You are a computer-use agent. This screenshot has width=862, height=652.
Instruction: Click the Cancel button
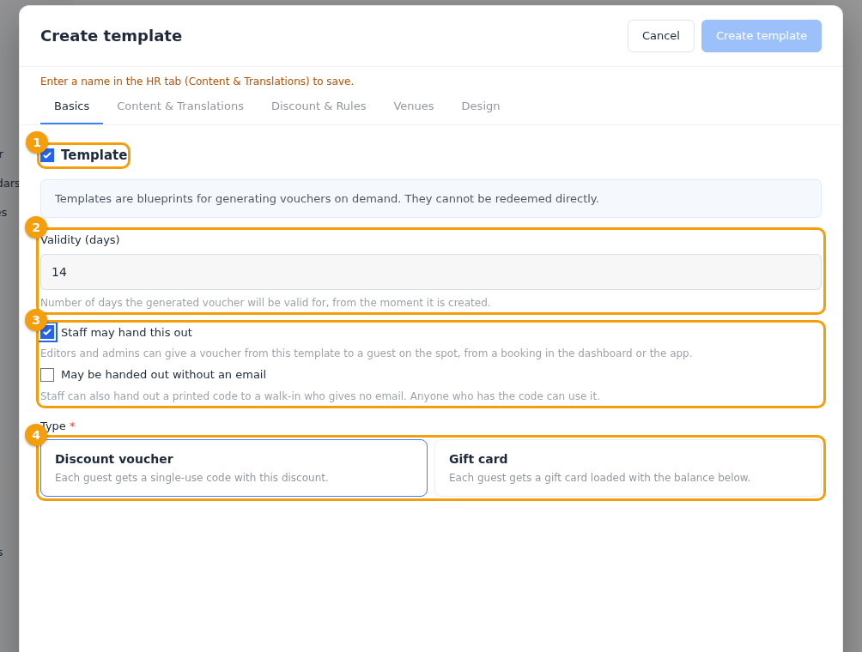pyautogui.click(x=661, y=36)
